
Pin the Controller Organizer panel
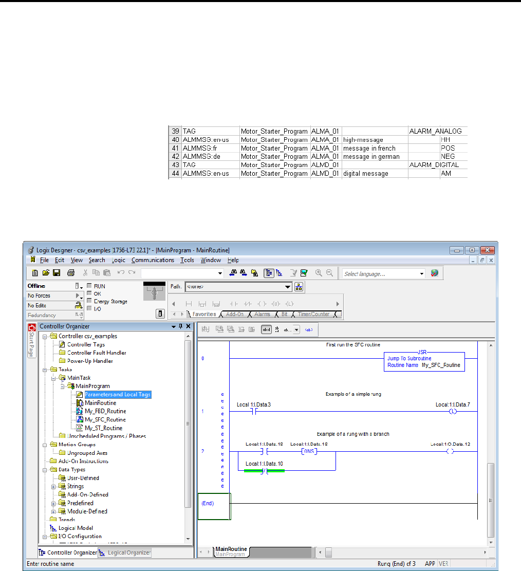coord(180,326)
